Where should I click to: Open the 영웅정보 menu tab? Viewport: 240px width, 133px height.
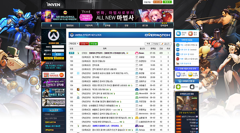70,25
